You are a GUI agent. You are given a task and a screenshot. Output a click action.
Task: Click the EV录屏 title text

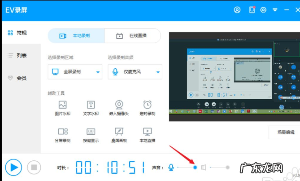pyautogui.click(x=16, y=10)
